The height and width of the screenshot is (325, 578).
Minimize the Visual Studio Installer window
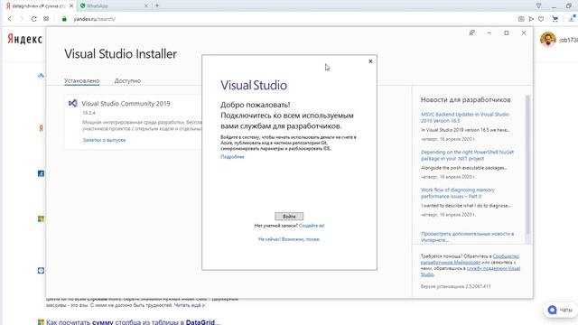pyautogui.click(x=489, y=32)
